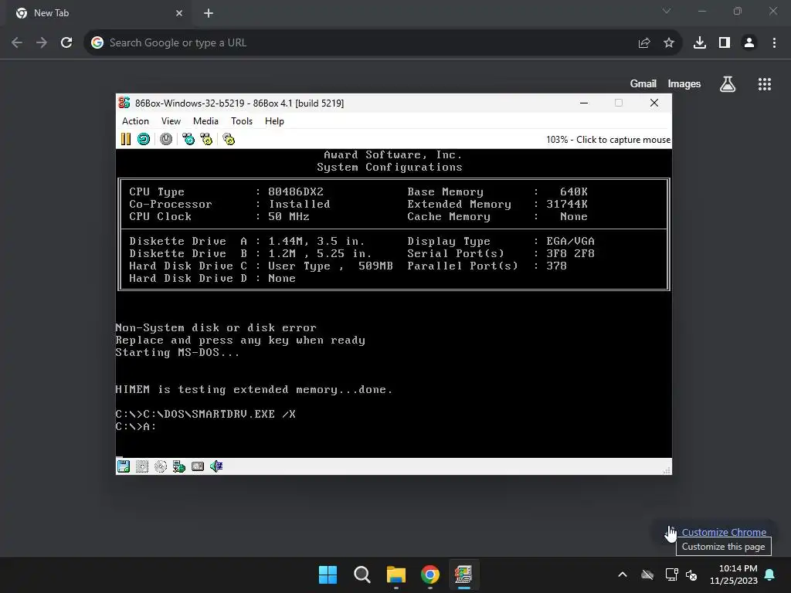The width and height of the screenshot is (791, 593).
Task: Send Ctrl+Alt+Del using the 86Box toolbar icon
Action: tap(188, 139)
